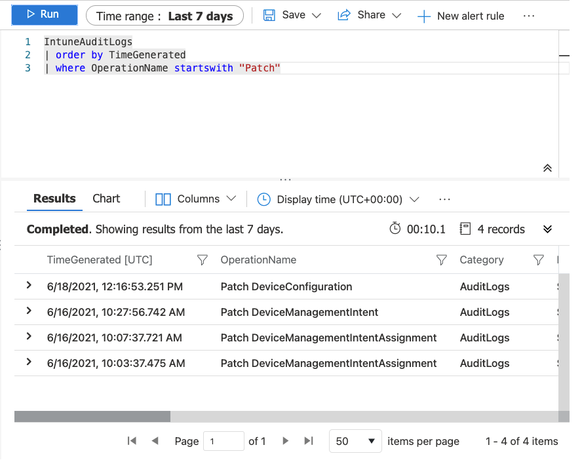582x462 pixels.
Task: Sort by TimeGenerated [UTC] column header
Action: (x=100, y=260)
